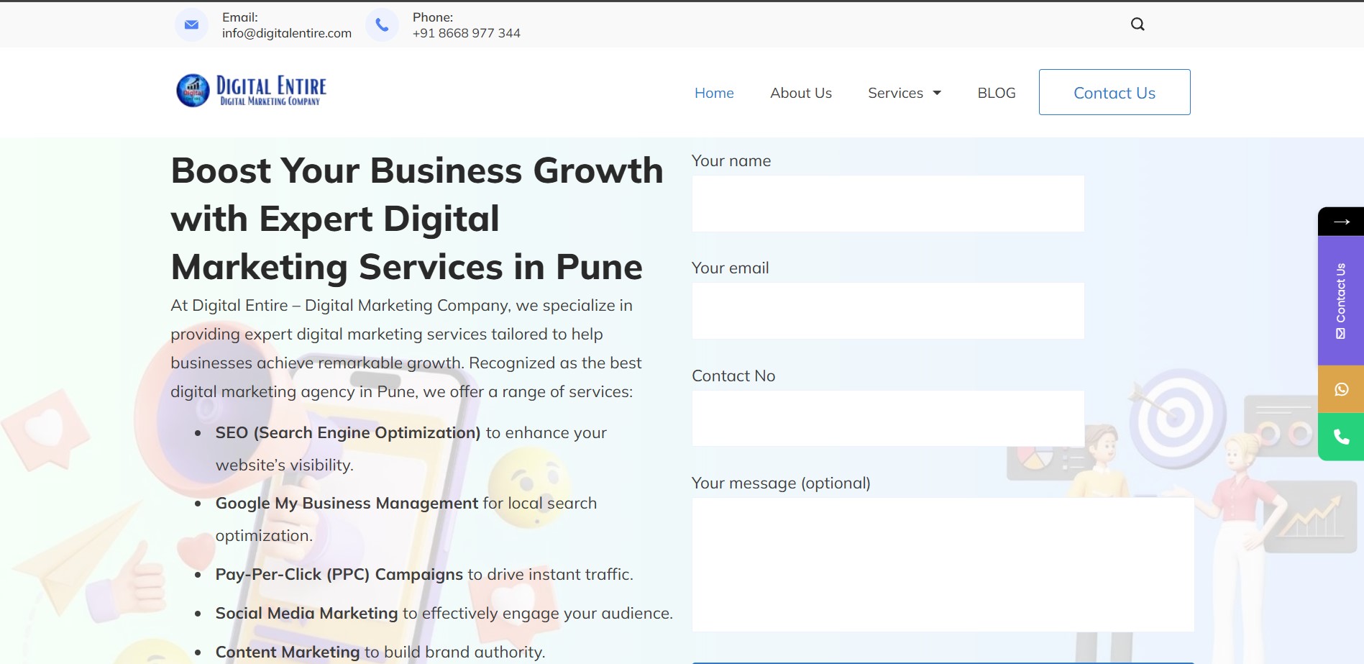Click the green phone call side button
The image size is (1364, 664).
pos(1341,437)
